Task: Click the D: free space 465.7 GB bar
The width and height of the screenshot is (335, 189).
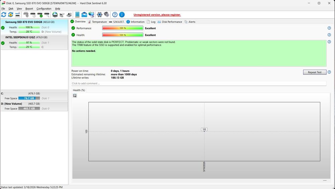Action: click(x=29, y=109)
